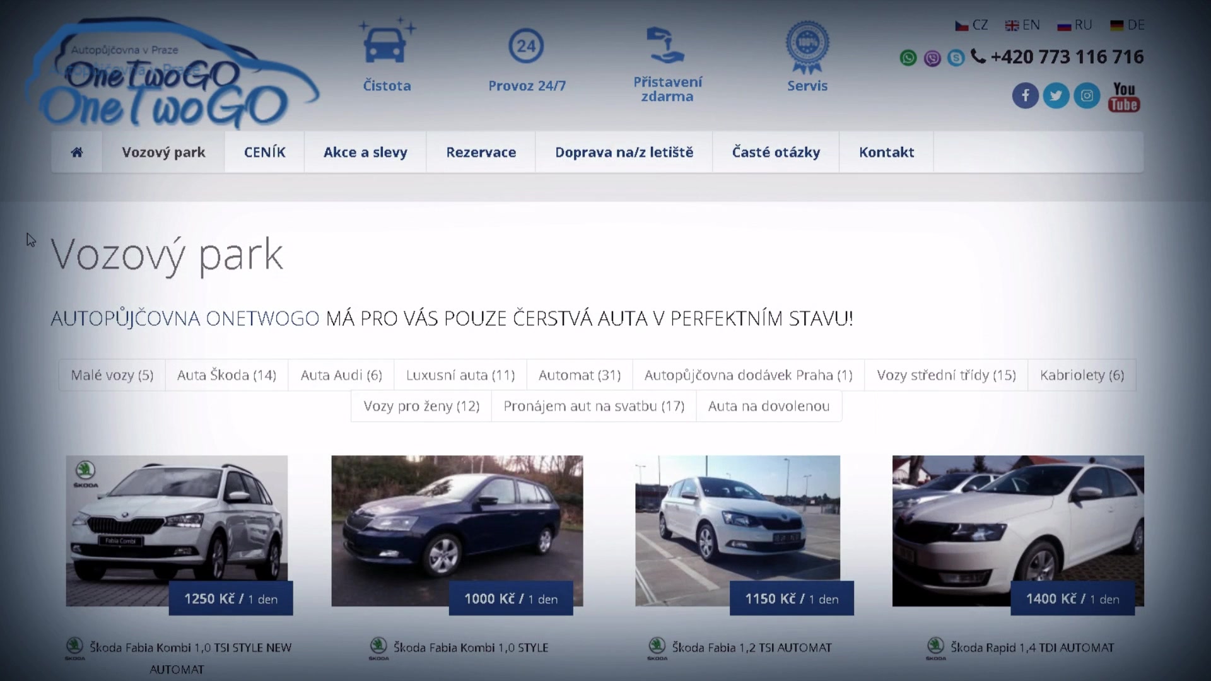1211x681 pixels.
Task: Switch language to EN flag
Action: 1012,26
